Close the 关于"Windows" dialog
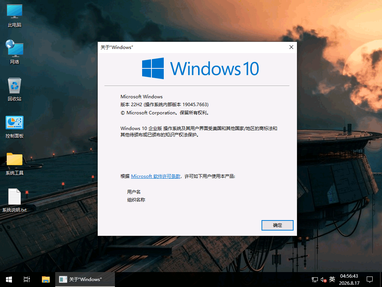The image size is (382, 287). 291,47
